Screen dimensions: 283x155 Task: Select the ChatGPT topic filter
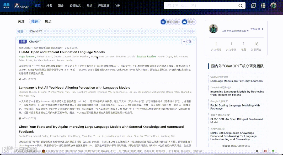(x=36, y=31)
